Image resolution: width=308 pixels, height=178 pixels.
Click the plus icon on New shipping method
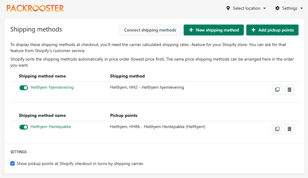(191, 30)
